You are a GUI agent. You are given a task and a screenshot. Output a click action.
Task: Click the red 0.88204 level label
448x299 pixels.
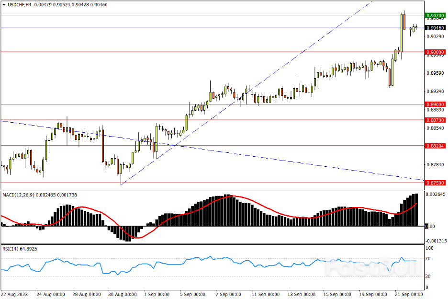436,146
